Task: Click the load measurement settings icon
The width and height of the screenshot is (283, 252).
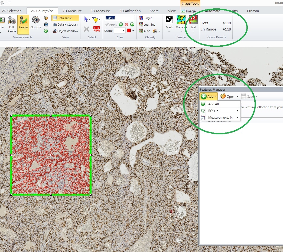Action: click(46, 18)
